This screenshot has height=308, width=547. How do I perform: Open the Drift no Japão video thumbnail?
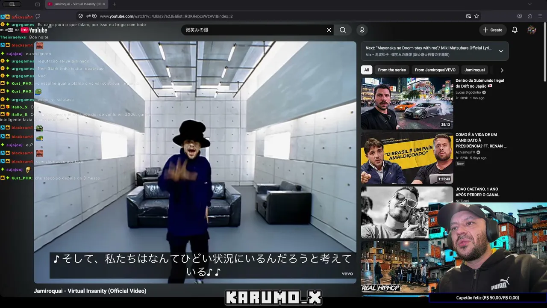tap(407, 103)
